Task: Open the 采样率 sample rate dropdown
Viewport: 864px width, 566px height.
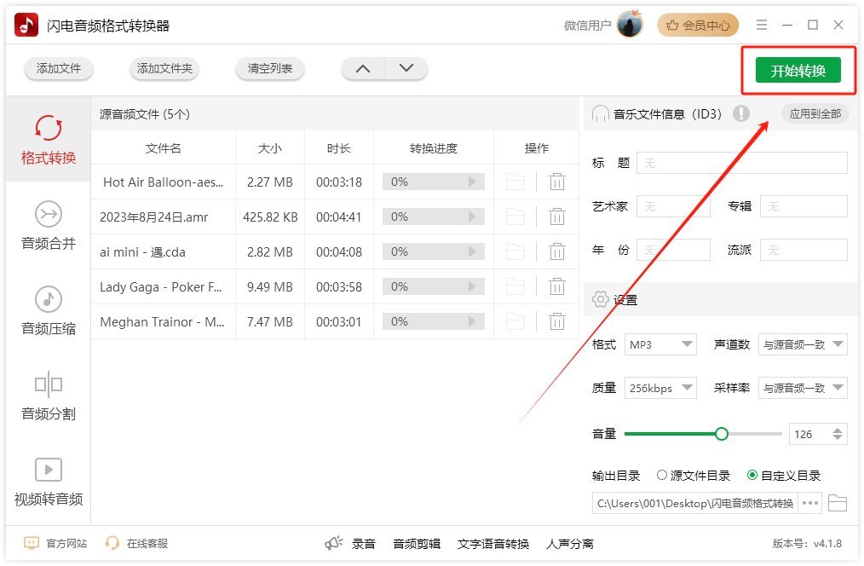Action: (x=802, y=388)
